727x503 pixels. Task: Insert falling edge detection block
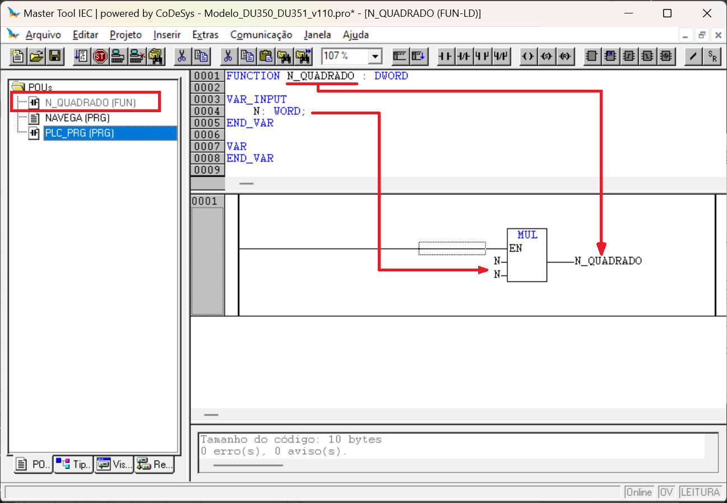tap(647, 56)
